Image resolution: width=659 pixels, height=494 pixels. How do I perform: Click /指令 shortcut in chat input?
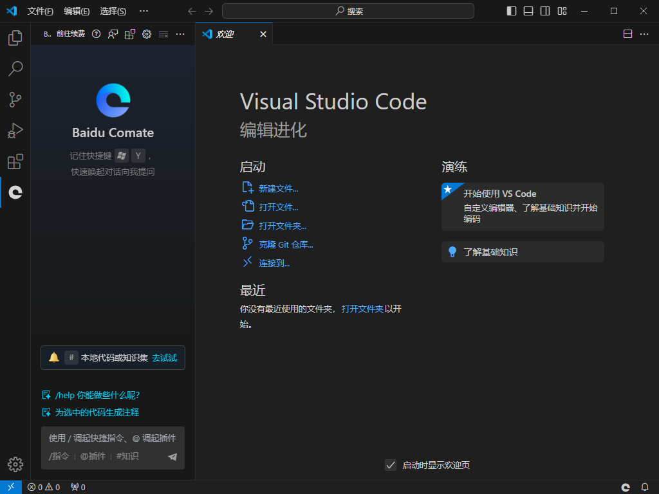click(59, 456)
